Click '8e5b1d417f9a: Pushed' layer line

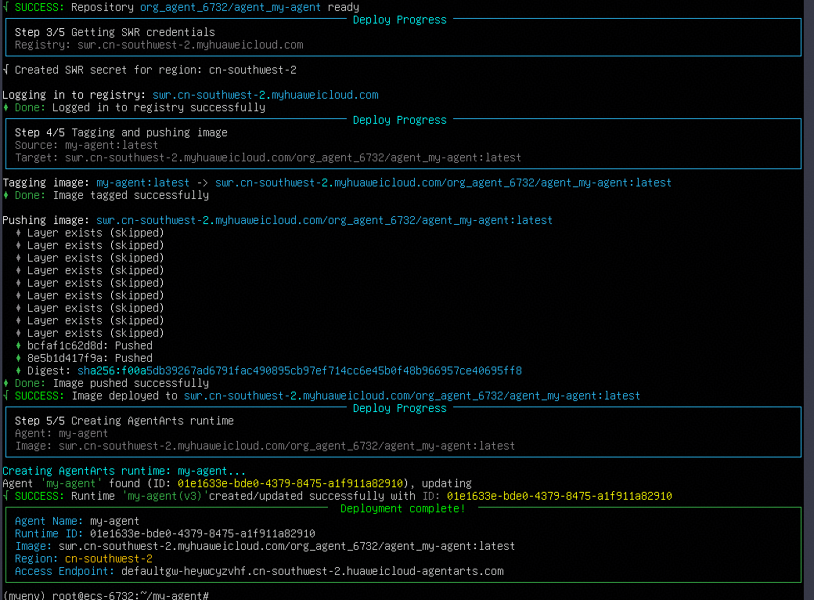90,359
